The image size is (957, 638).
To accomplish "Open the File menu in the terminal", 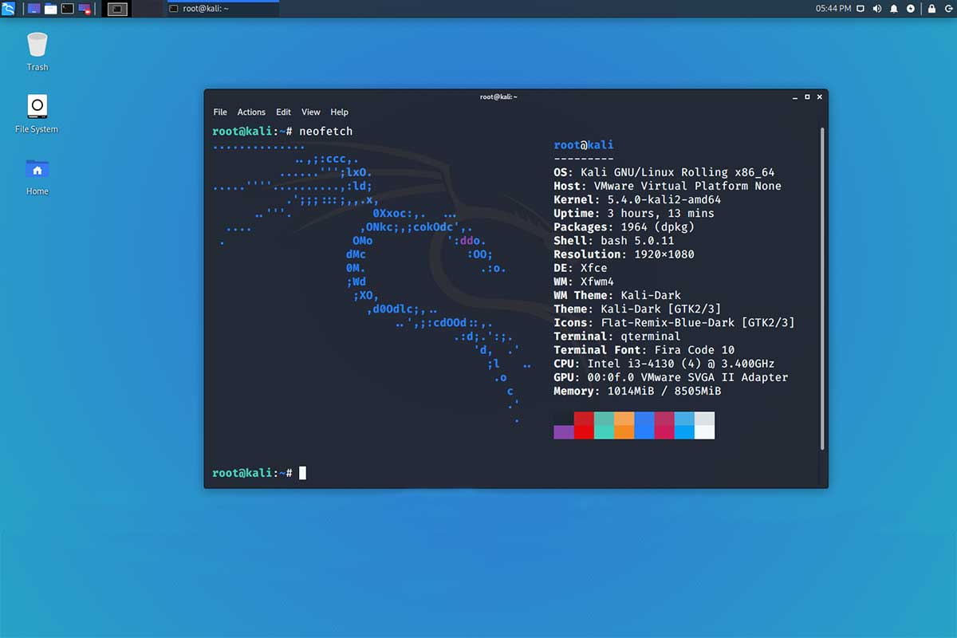I will 220,112.
